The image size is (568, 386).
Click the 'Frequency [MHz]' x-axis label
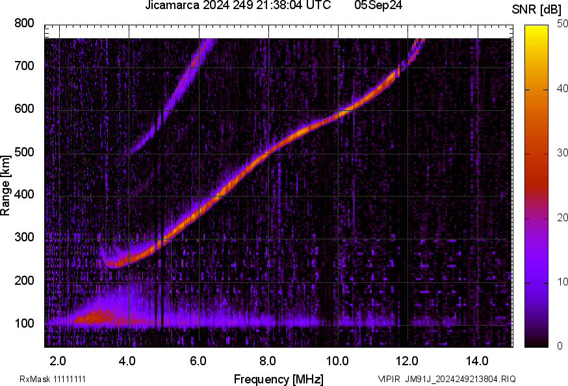click(x=279, y=380)
